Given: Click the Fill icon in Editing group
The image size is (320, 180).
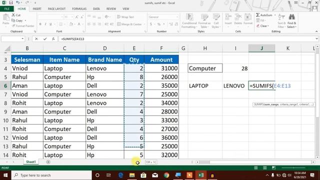Looking at the screenshot, I should click(x=258, y=20).
